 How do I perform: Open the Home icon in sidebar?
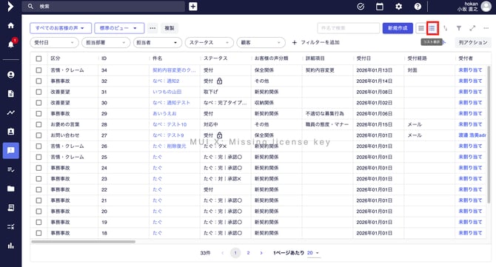click(x=11, y=25)
